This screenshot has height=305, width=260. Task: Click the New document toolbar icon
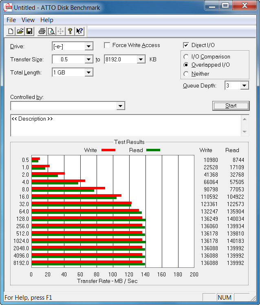11,31
